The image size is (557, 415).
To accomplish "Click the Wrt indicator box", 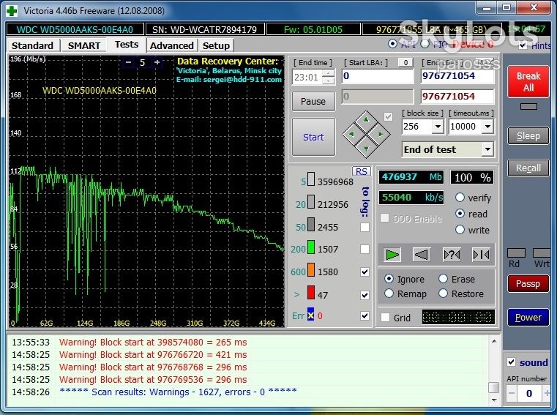I will coord(542,253).
